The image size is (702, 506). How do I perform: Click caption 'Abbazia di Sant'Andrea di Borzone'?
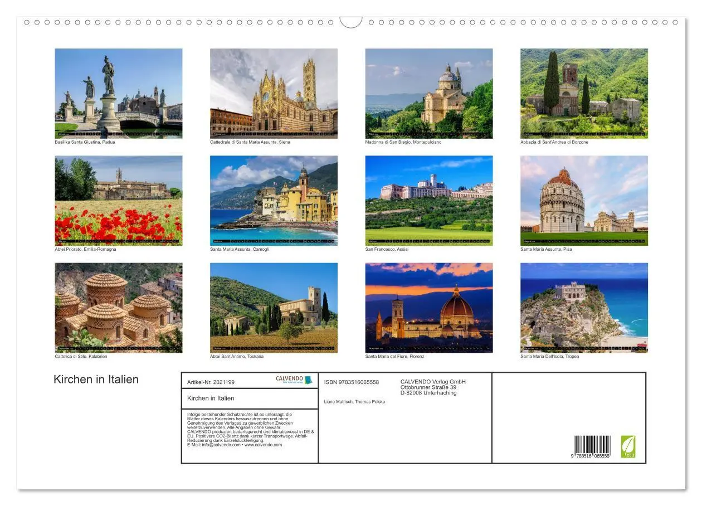pos(554,142)
